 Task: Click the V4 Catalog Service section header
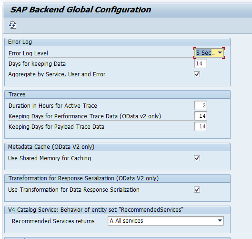tap(117, 210)
